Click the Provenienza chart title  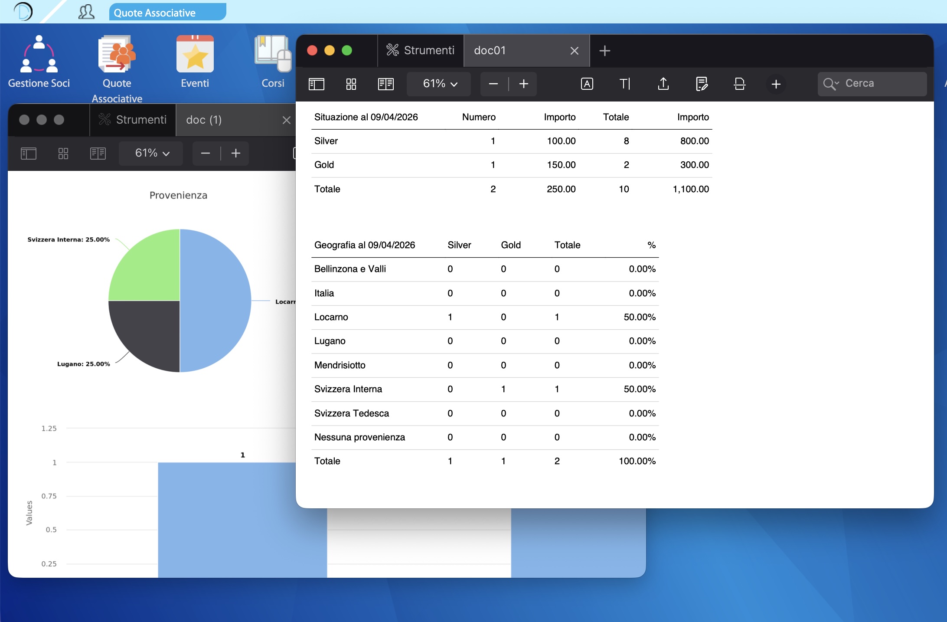coord(178,195)
